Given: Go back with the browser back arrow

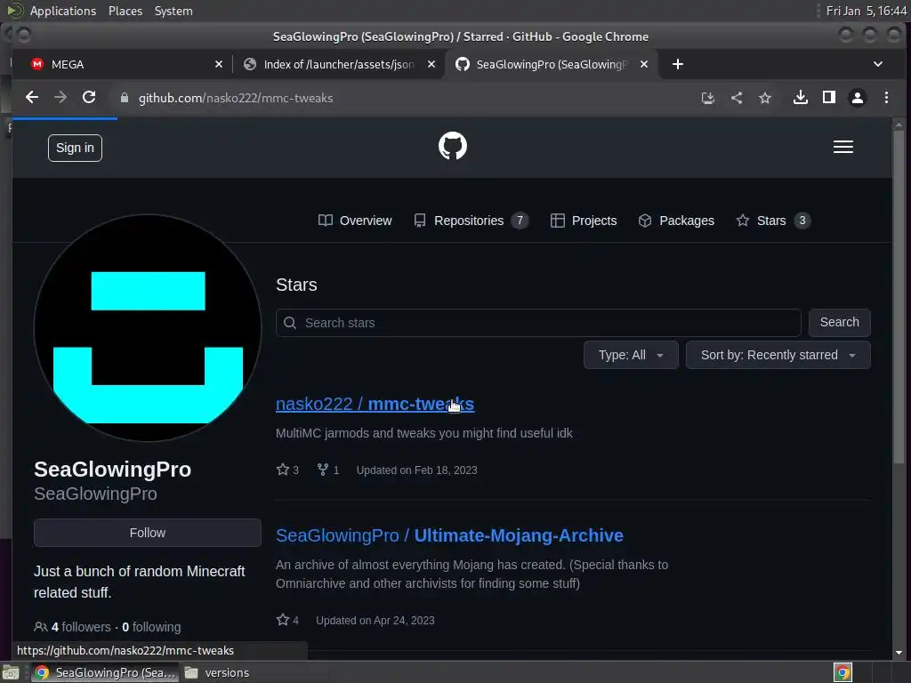Looking at the screenshot, I should click(32, 98).
